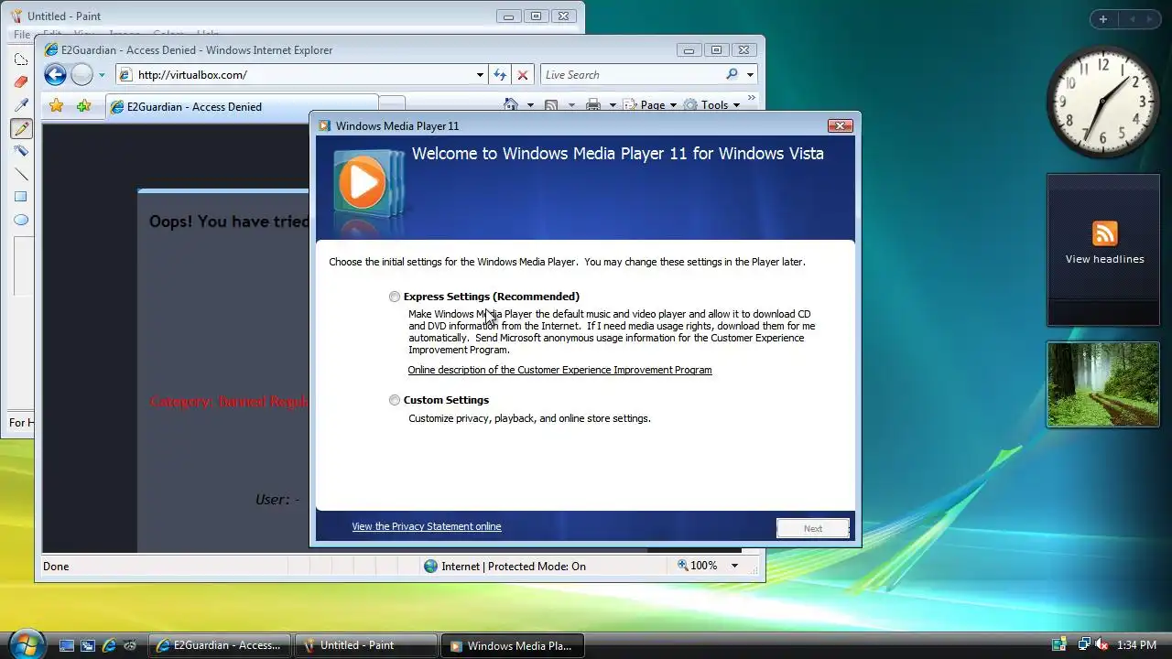The image size is (1172, 659).
Task: Click the address bar with virtualbox.com URL
Action: 302,75
